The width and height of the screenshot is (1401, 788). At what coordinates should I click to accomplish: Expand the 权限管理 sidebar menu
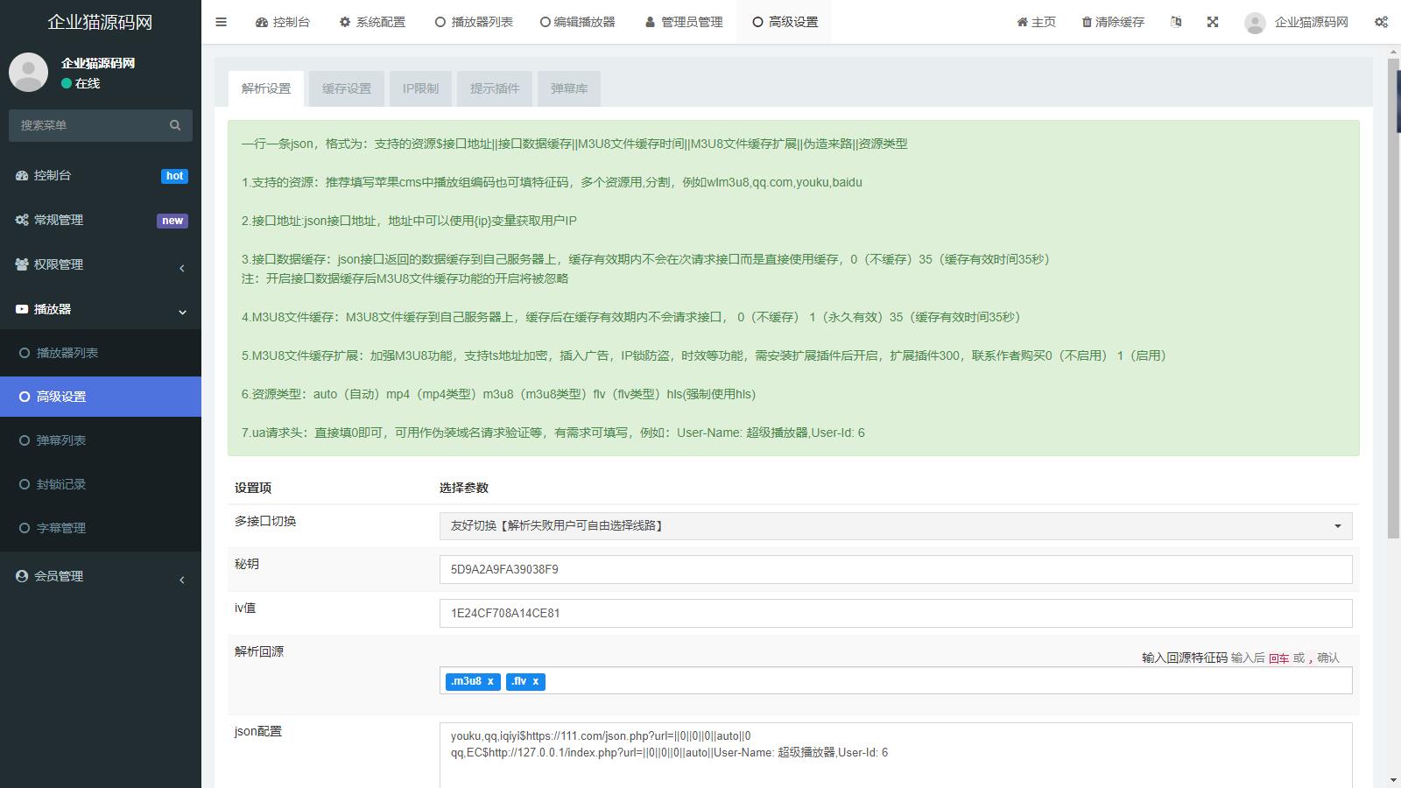tap(101, 264)
